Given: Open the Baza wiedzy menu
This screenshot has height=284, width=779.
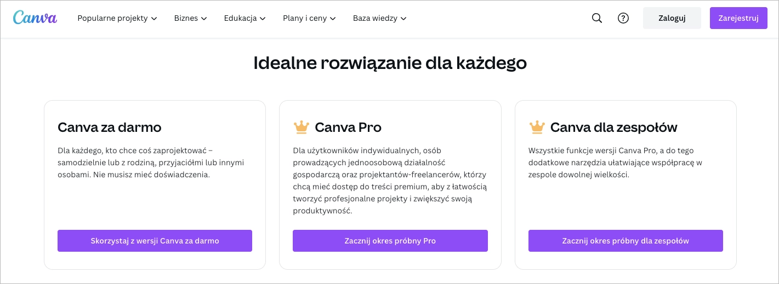Looking at the screenshot, I should coord(375,18).
